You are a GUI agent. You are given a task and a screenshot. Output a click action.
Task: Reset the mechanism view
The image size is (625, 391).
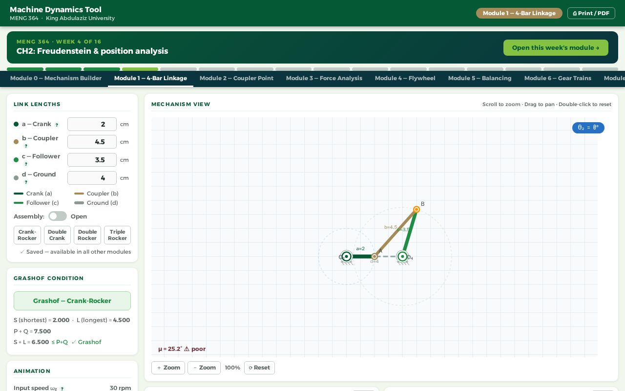(x=259, y=368)
